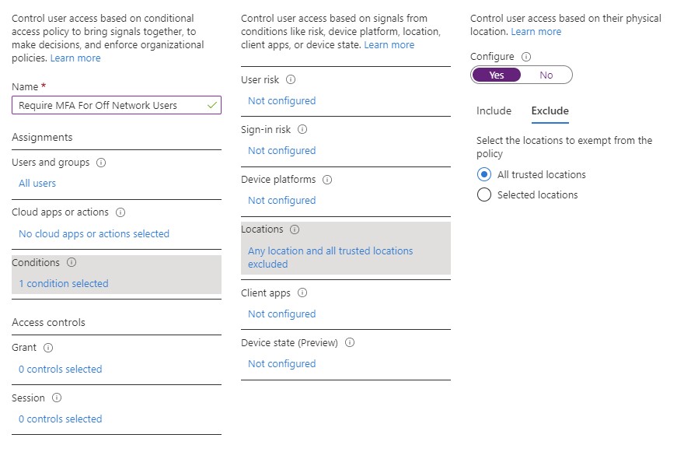Open info icon beside Users and groups

tap(101, 163)
